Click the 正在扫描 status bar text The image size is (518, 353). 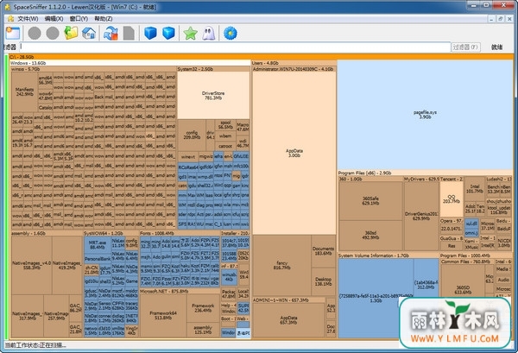pos(35,345)
